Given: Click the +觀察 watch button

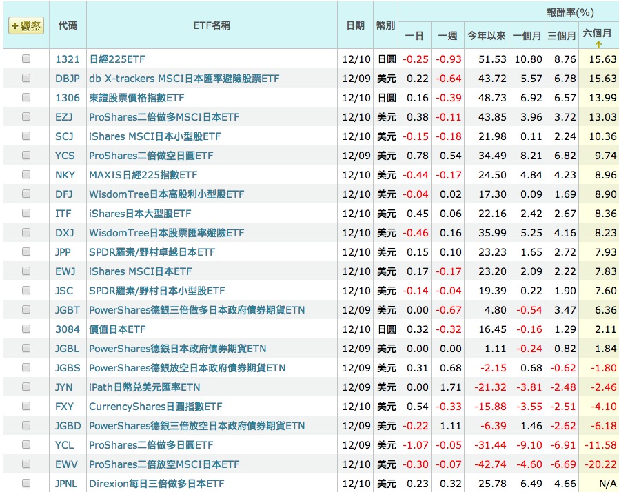Looking at the screenshot, I should (26, 26).
